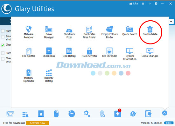This screenshot has width=175, height=126.
Task: Open software update icon with badge 3
Action: point(118,113)
